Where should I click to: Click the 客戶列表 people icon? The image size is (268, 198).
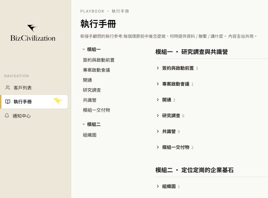[x=8, y=88]
